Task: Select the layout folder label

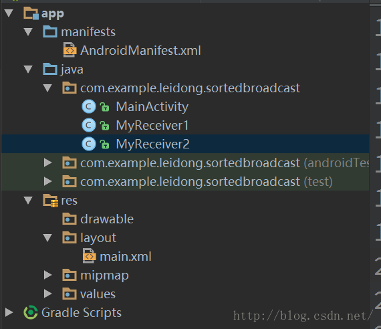Action: tap(98, 238)
